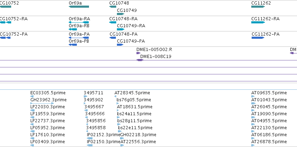
Task: Select the CG10749-RA transcript feature
Action: click(121, 29)
